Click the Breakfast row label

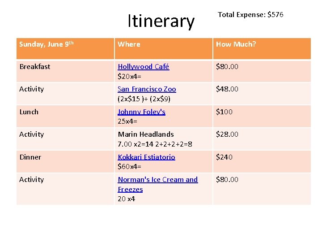point(35,67)
